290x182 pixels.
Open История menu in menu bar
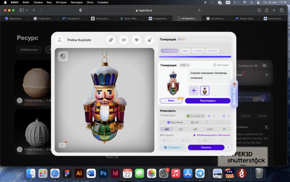point(61,2)
